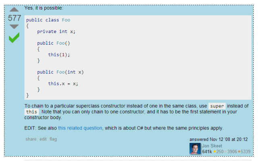Open 'this related question' link
258x161 pixels.
click(x=80, y=128)
